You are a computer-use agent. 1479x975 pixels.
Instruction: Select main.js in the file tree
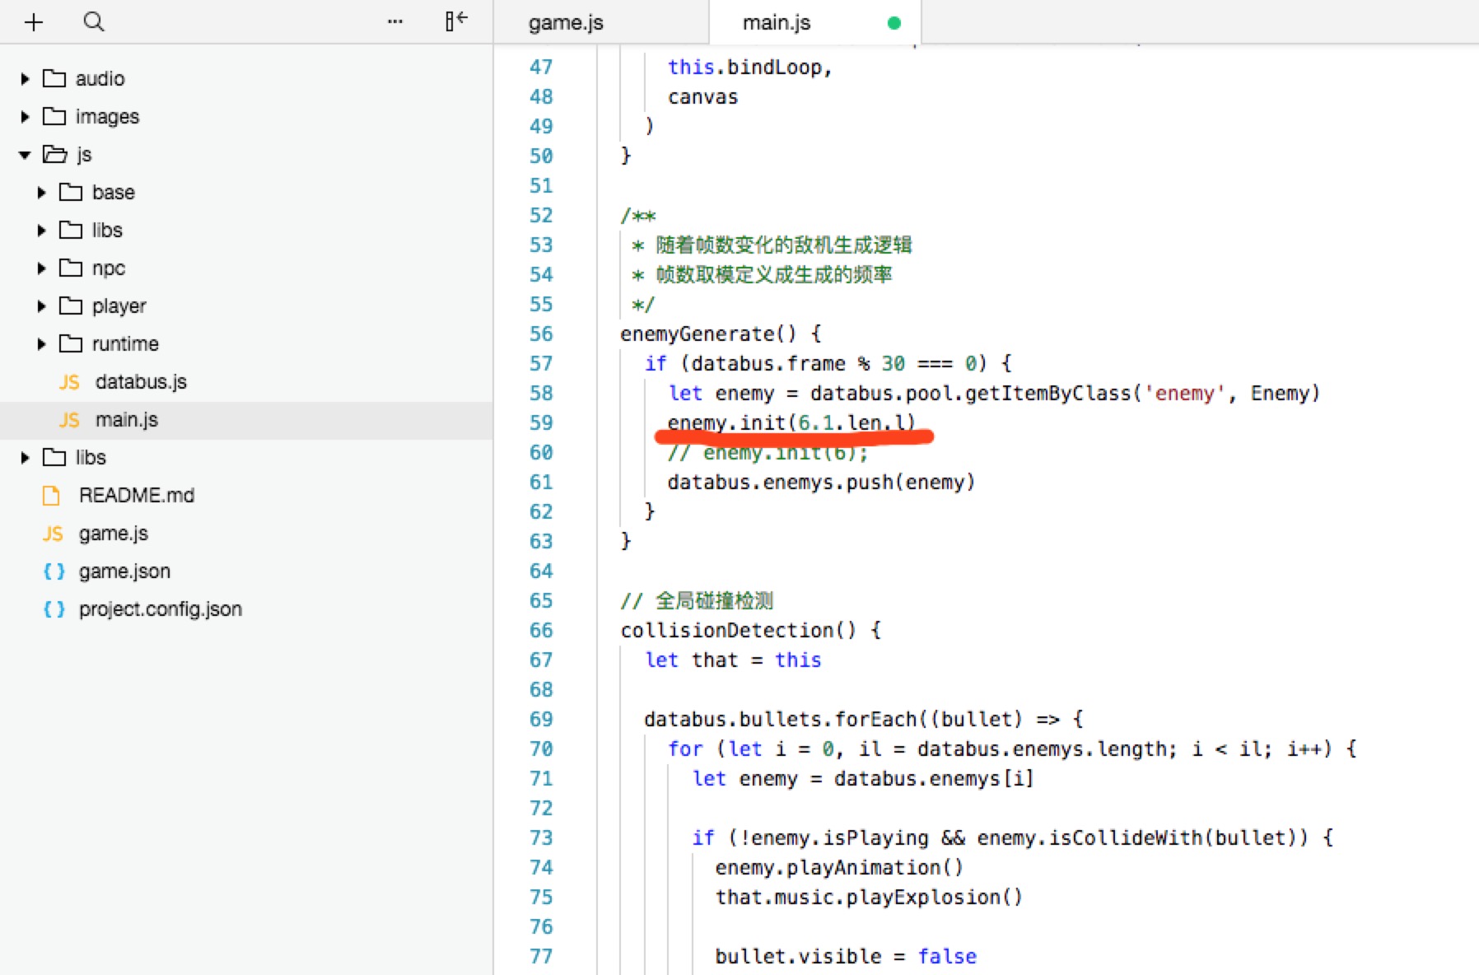point(126,420)
